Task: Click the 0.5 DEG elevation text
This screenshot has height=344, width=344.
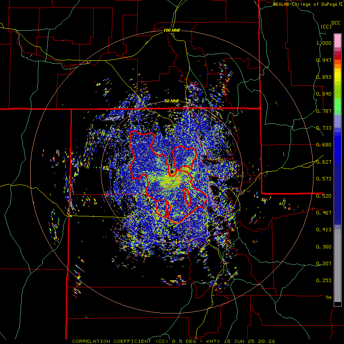Action: pos(184,341)
